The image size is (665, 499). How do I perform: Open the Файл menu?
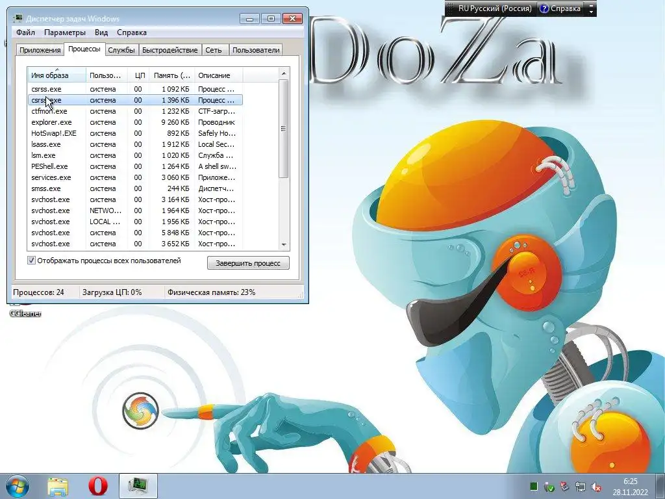tap(25, 32)
